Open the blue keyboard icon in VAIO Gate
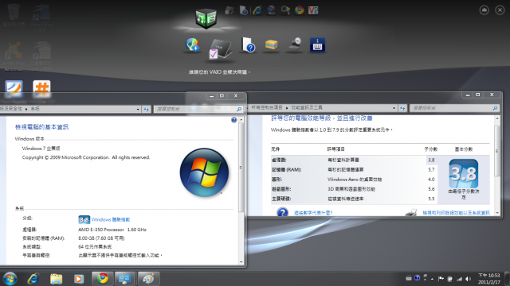This screenshot has height=286, width=510. (317, 45)
